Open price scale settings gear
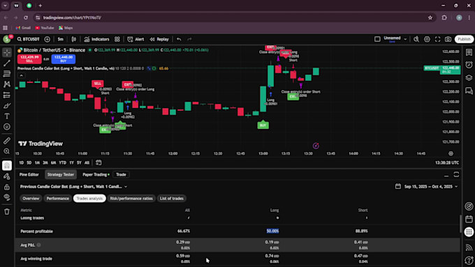Image resolution: width=475 pixels, height=267 pixels. (451, 153)
